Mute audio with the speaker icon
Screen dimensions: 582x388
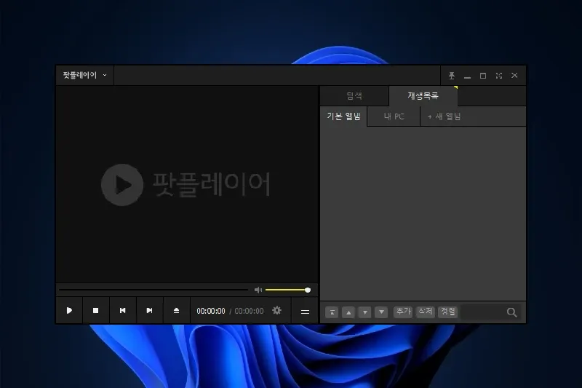(x=258, y=290)
